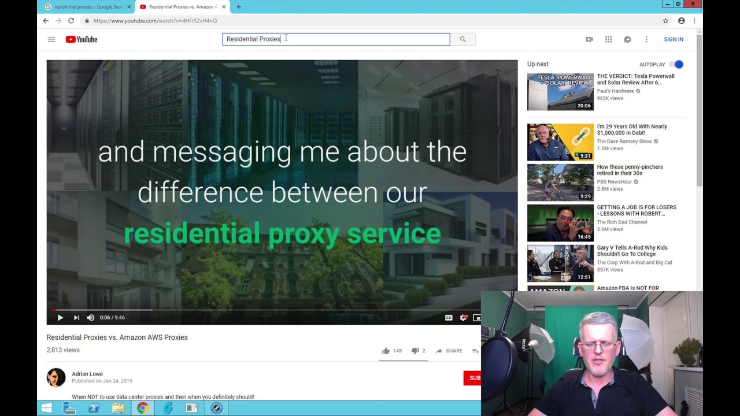Open the Adrian Lowe channel name link
The width and height of the screenshot is (740, 416).
(x=87, y=374)
